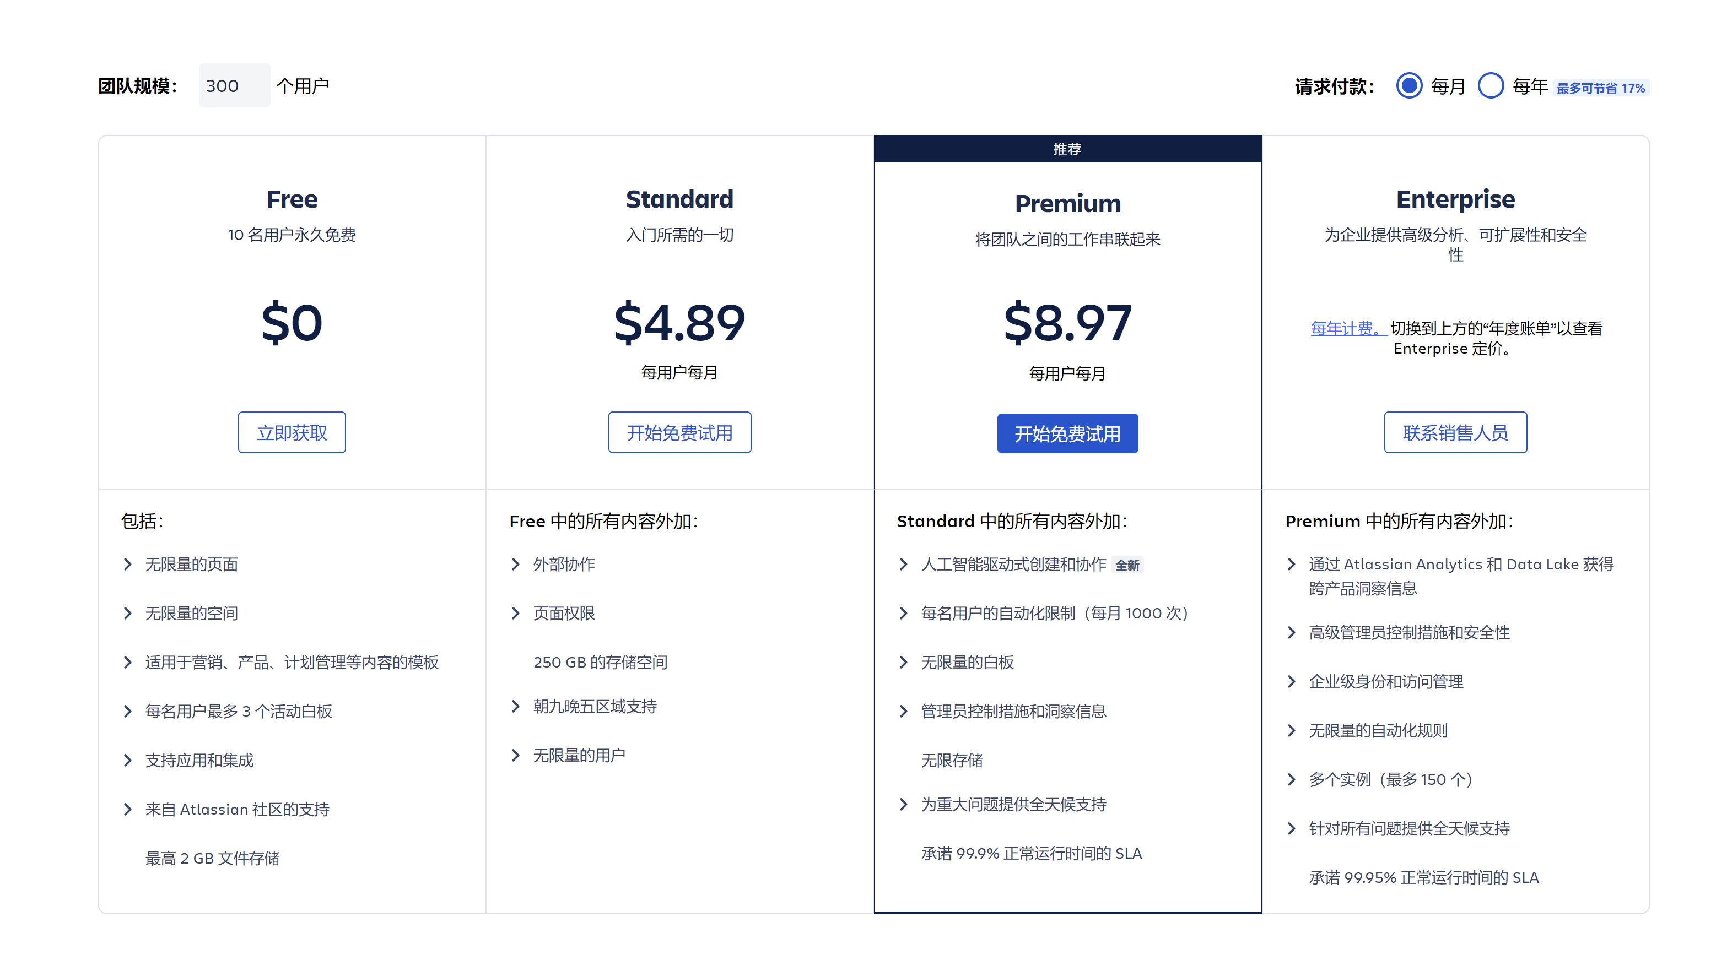Viewport: 1727px width, 955px height.
Task: Expand the 人工智能驱动式创建和协作 item
Action: [x=1014, y=565]
